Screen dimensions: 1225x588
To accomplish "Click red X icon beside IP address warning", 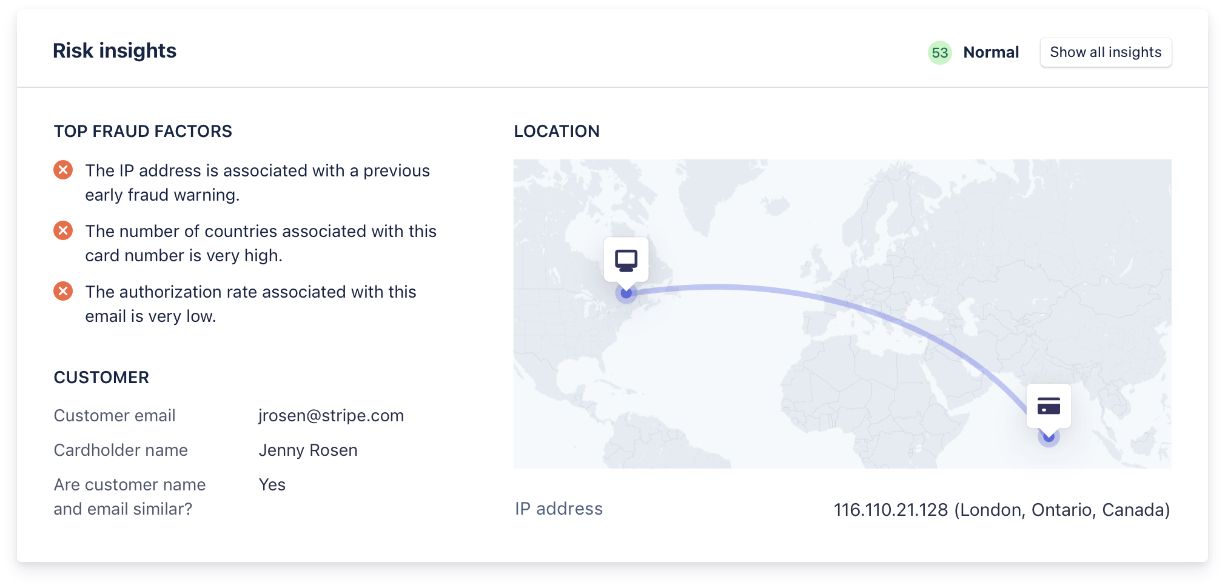I will (63, 170).
